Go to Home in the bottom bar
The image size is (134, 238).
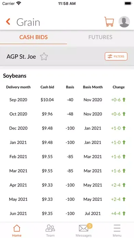pyautogui.click(x=17, y=230)
